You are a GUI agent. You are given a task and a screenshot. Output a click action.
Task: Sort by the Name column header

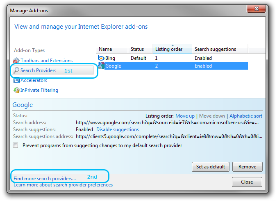point(112,49)
